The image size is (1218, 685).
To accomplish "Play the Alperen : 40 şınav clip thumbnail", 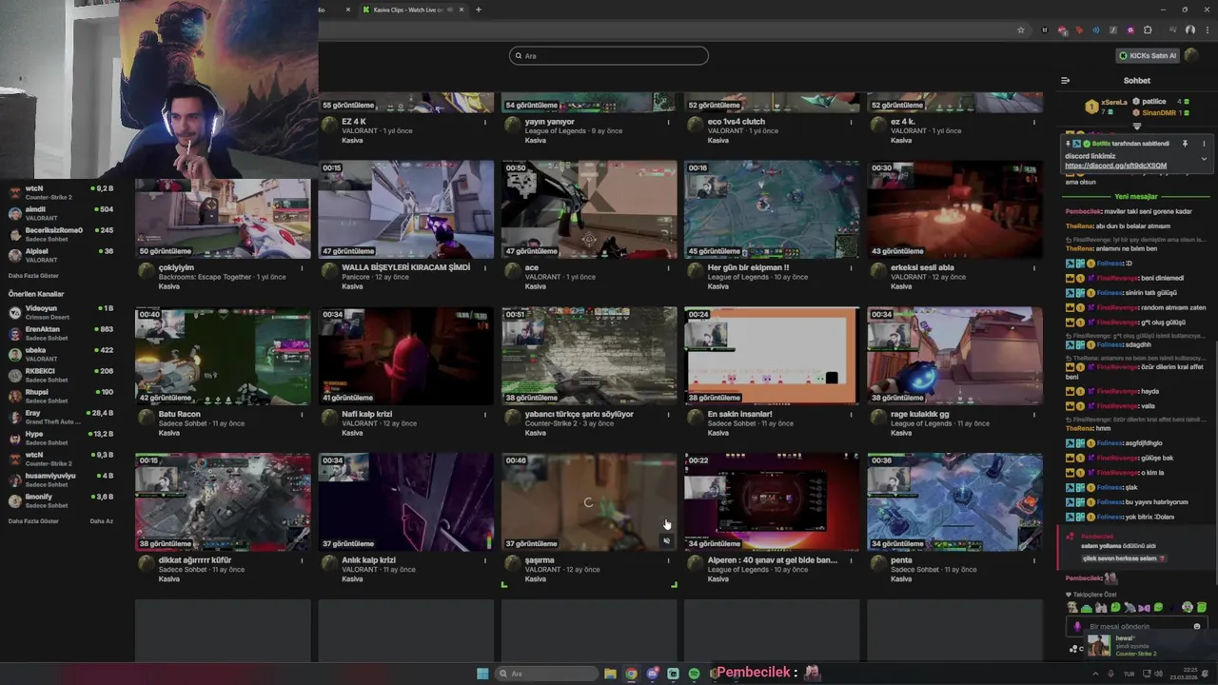I will 772,502.
